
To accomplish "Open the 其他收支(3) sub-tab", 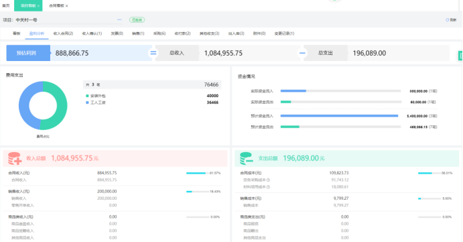I will [209, 34].
